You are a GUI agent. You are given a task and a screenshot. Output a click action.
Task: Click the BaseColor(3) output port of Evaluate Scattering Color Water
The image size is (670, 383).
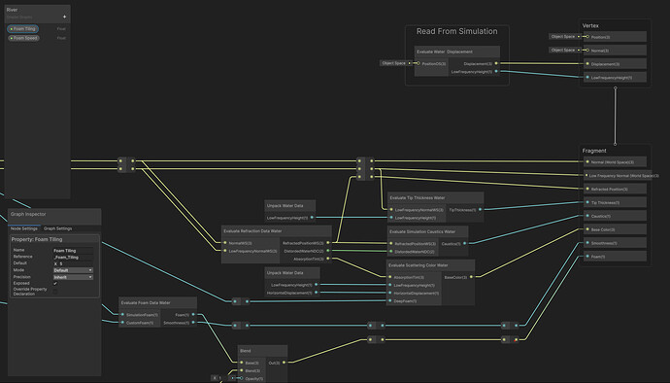pos(471,277)
